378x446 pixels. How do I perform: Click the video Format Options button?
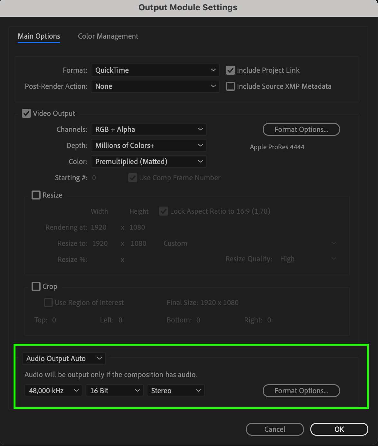point(301,129)
